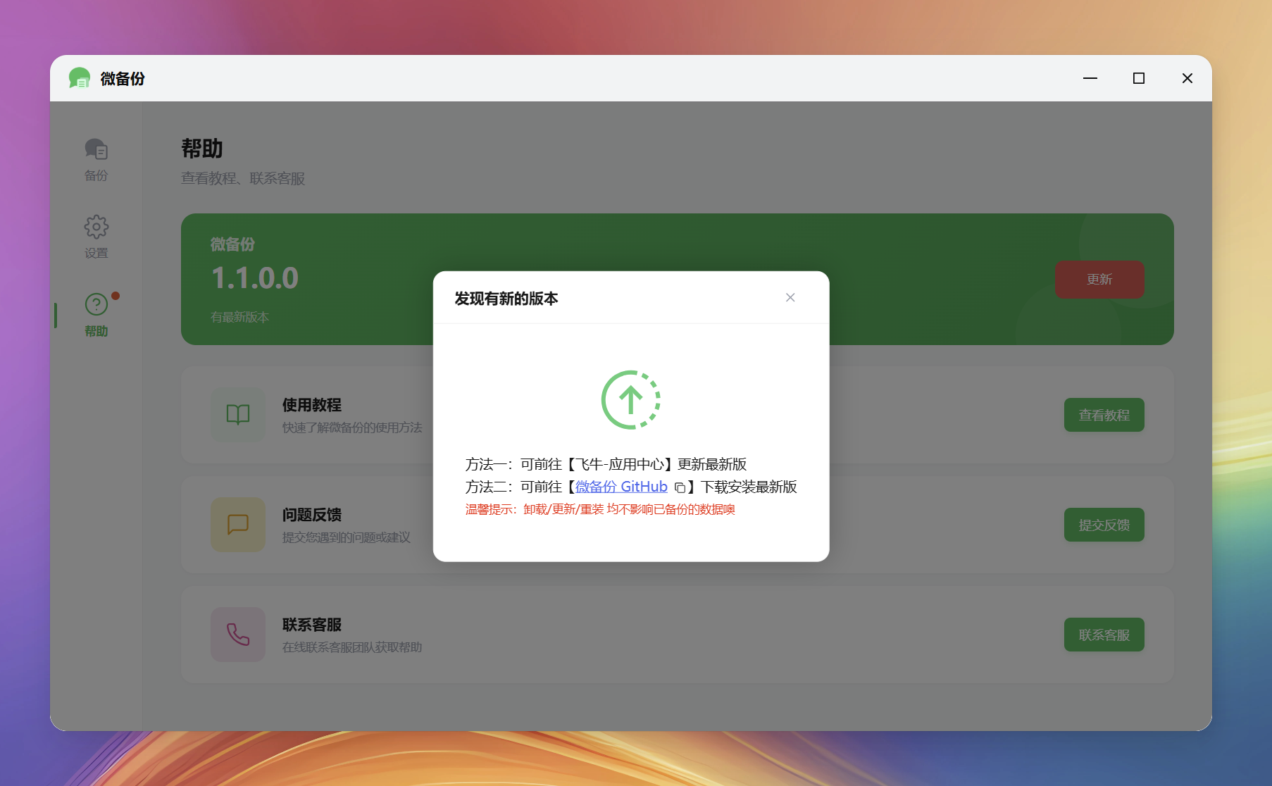
Task: Click the red 更新 button
Action: (x=1099, y=280)
